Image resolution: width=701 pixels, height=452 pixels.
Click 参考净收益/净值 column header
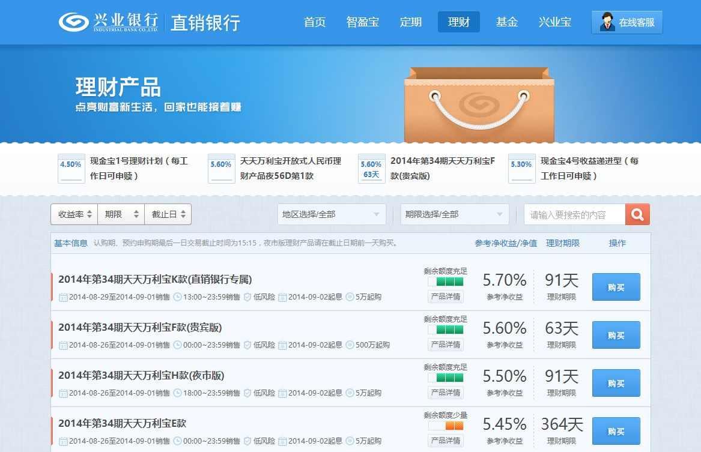[x=506, y=243]
